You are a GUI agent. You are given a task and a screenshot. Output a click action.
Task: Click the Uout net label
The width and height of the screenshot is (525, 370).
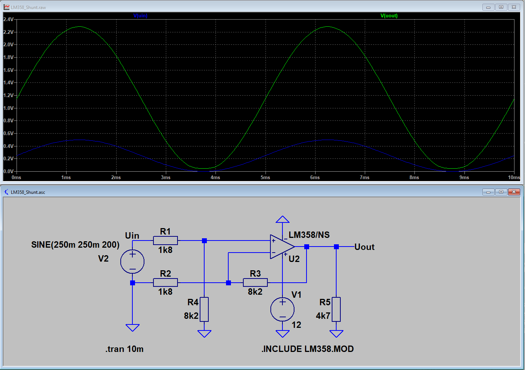tap(364, 247)
